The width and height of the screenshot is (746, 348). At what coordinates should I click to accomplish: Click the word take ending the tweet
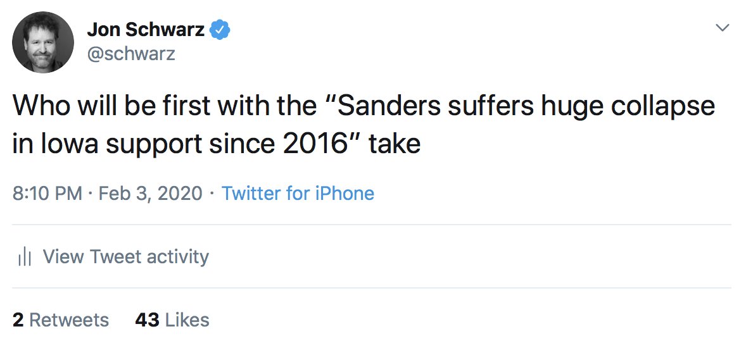(395, 144)
